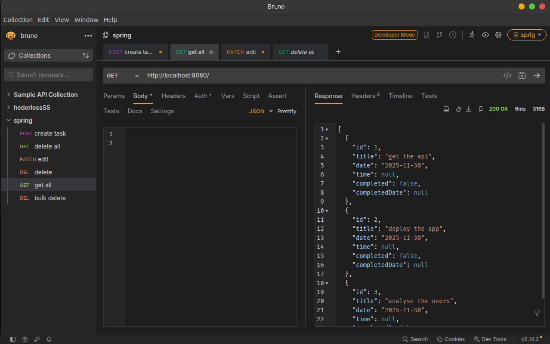This screenshot has height=344, width=550.
Task: Fold the JSON object at line 10
Action: [x=327, y=211]
